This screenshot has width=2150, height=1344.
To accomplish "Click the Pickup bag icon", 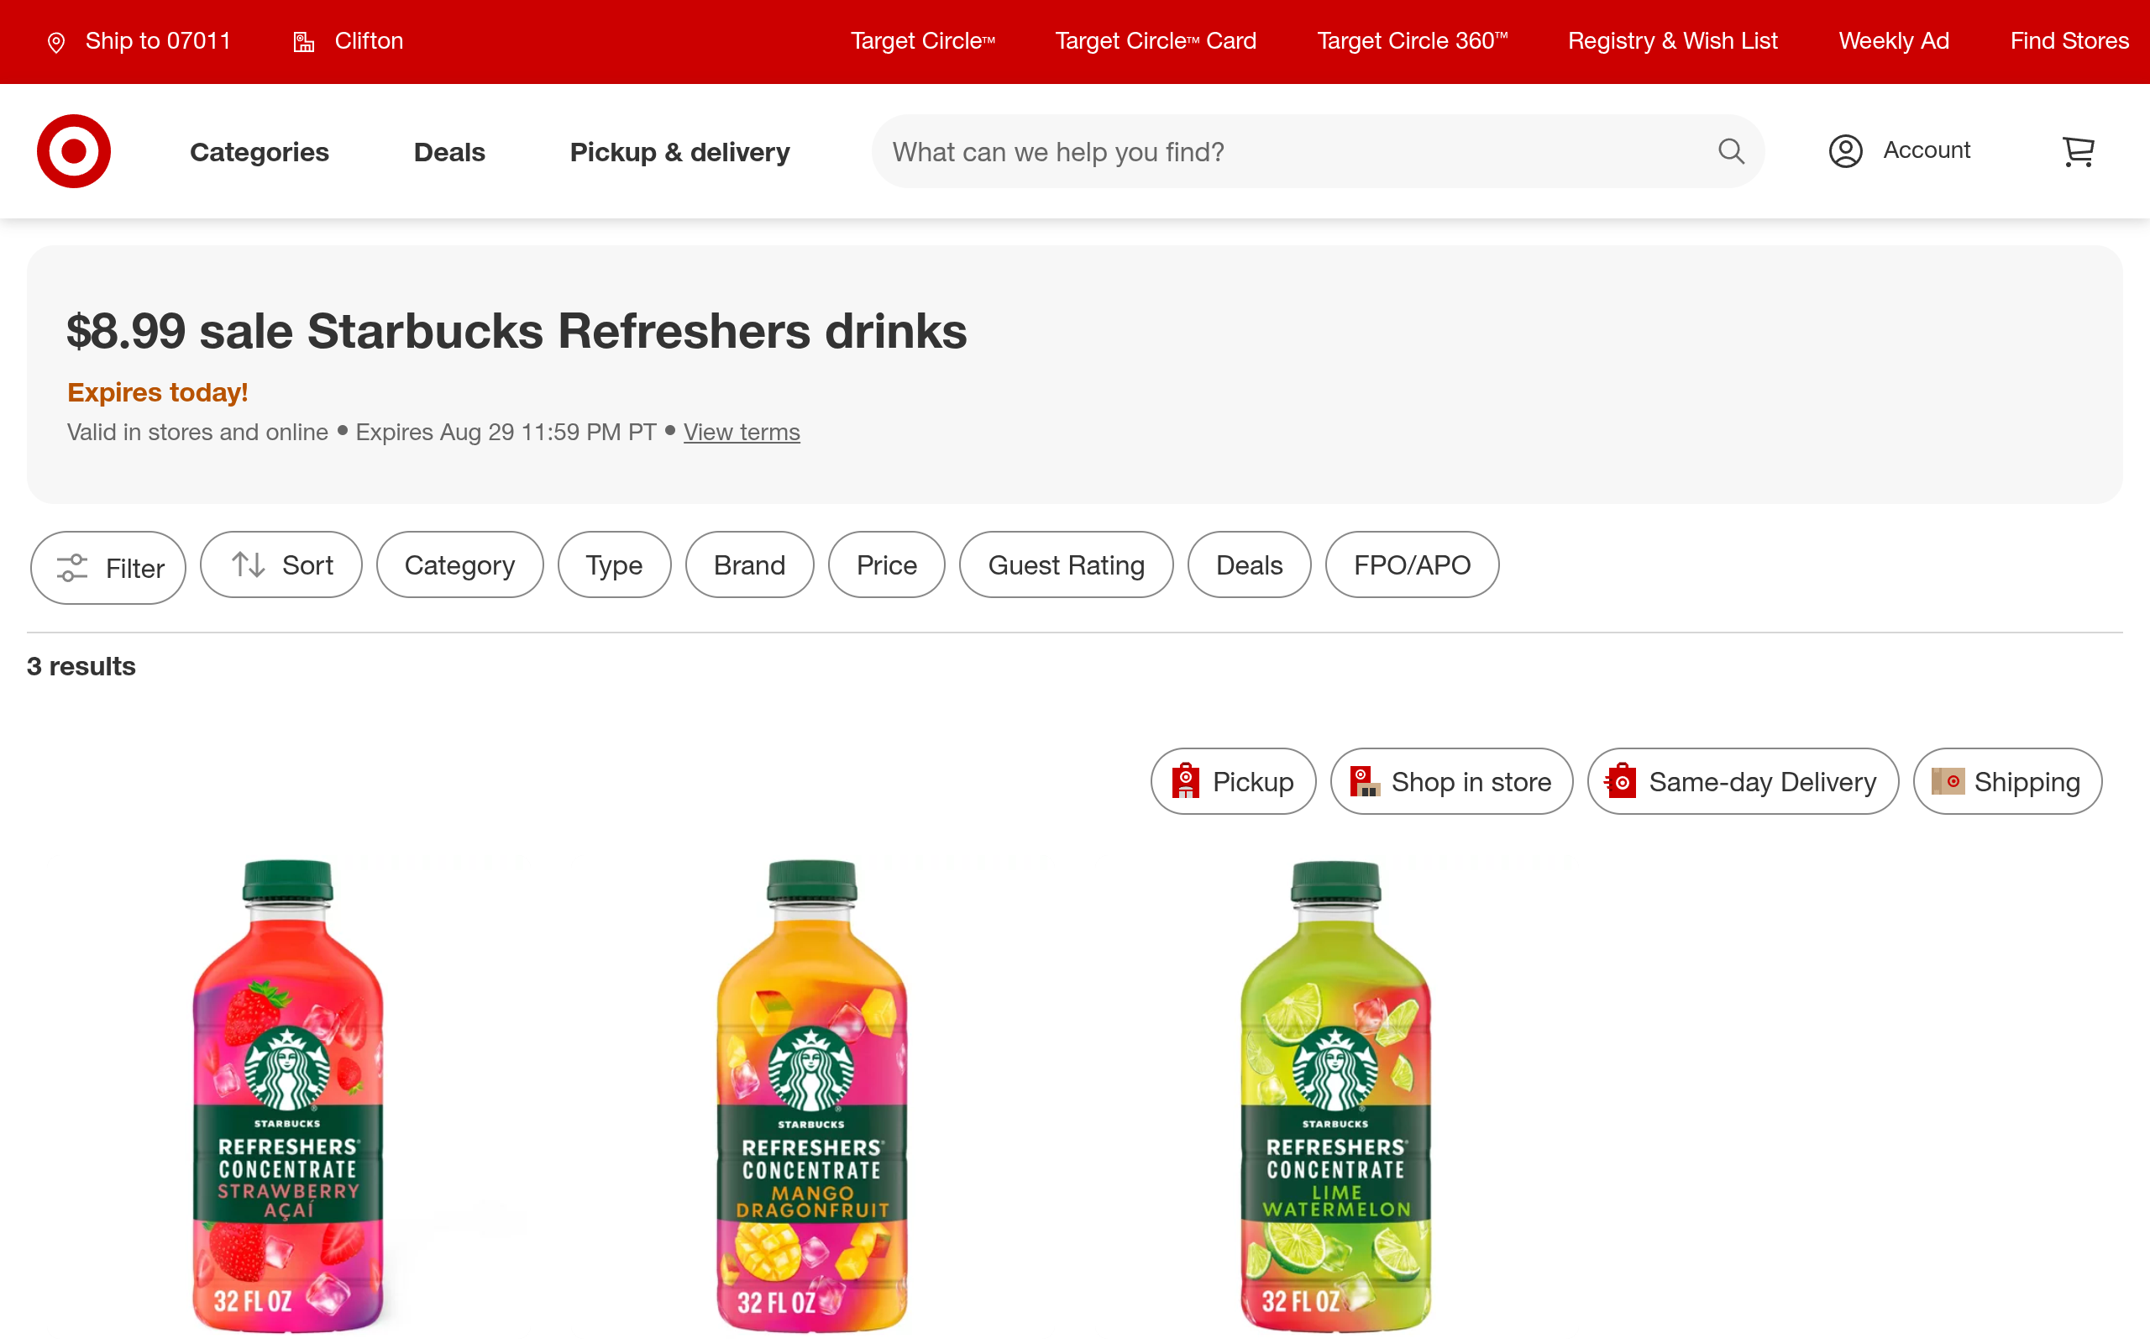I will pos(1185,781).
